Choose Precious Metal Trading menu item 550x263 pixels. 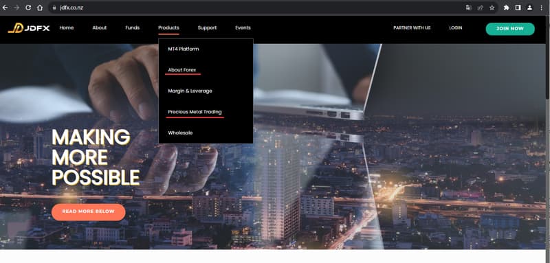195,112
